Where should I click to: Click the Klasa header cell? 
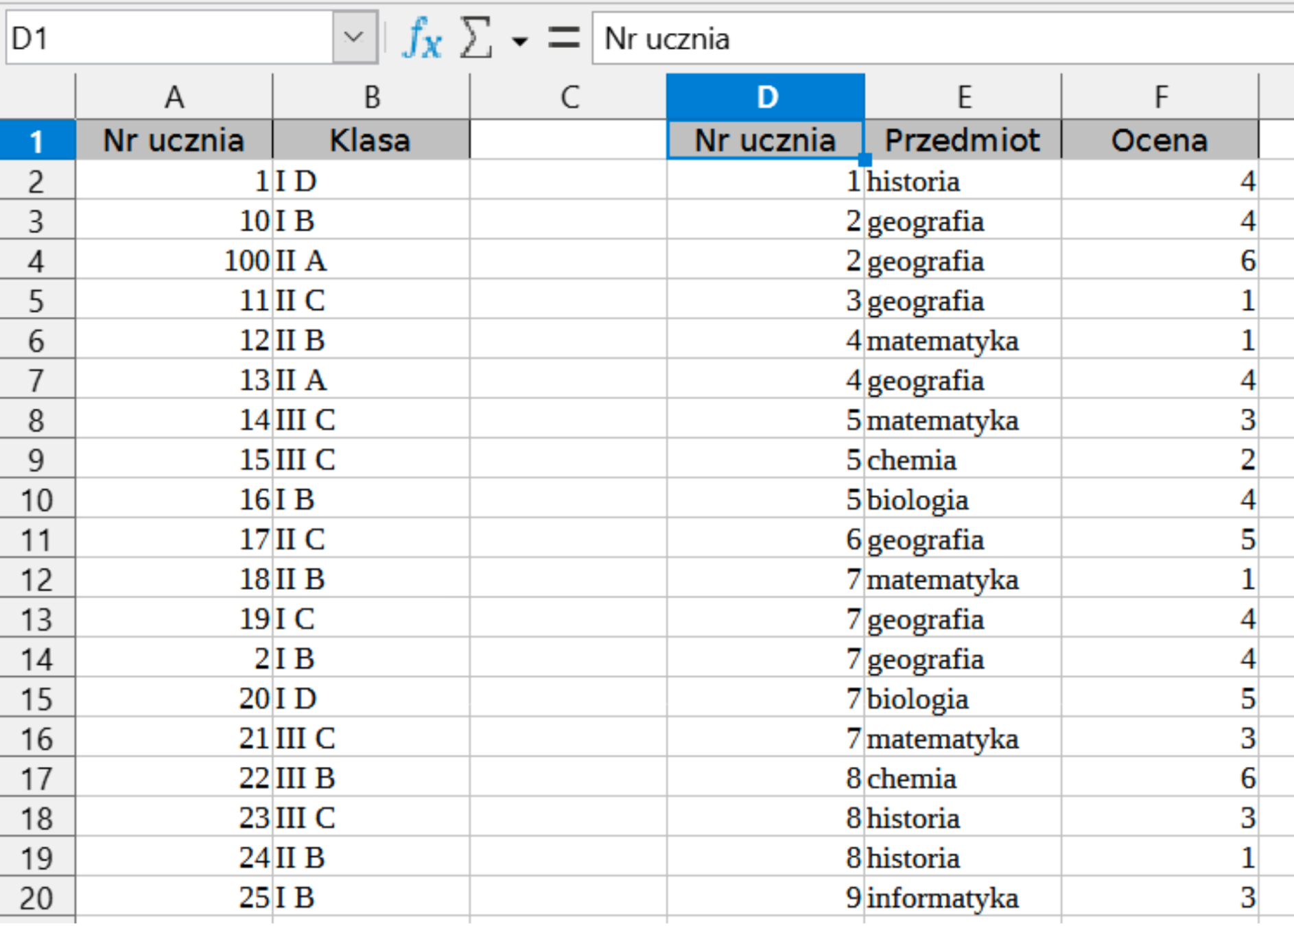[x=371, y=141]
